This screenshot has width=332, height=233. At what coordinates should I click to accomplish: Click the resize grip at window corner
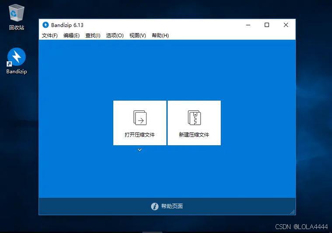(x=293, y=212)
